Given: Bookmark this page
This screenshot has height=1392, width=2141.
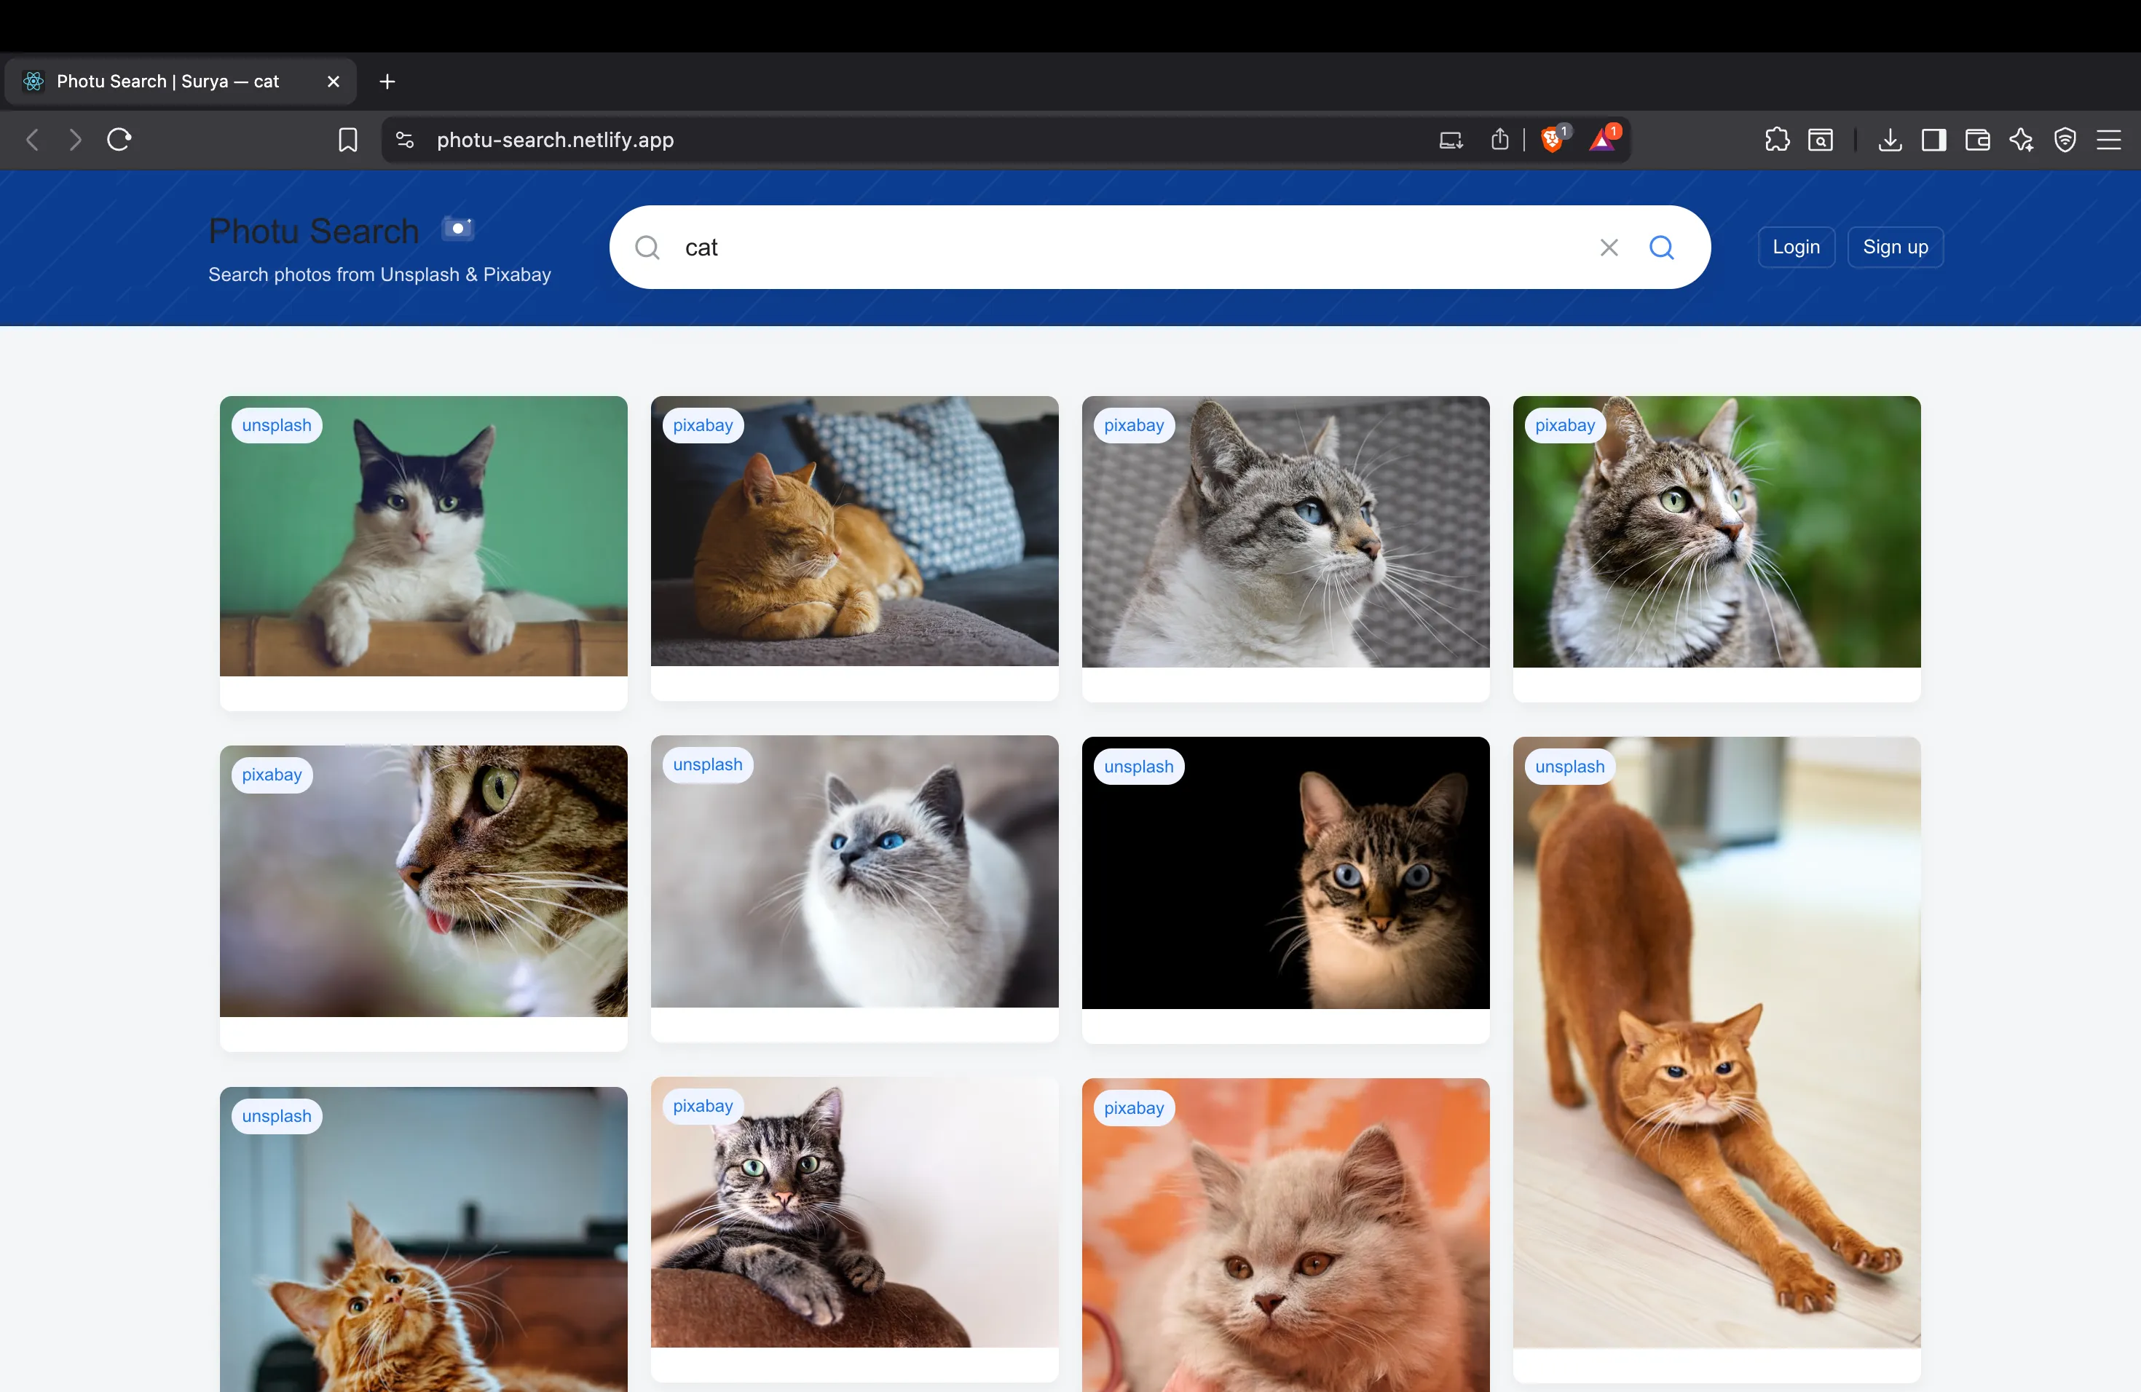Looking at the screenshot, I should point(348,139).
